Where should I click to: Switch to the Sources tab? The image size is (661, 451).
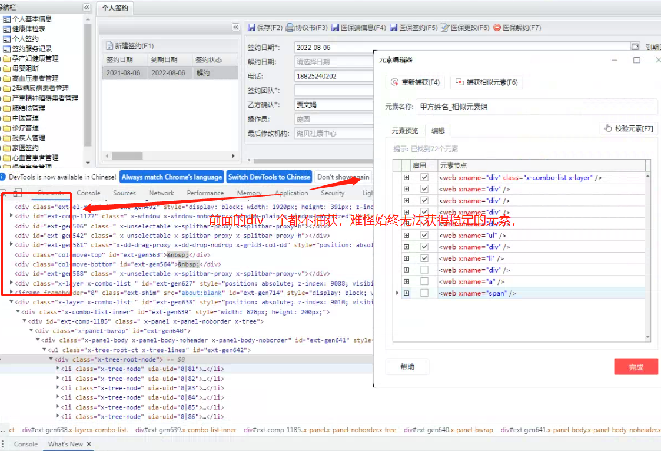tap(124, 193)
